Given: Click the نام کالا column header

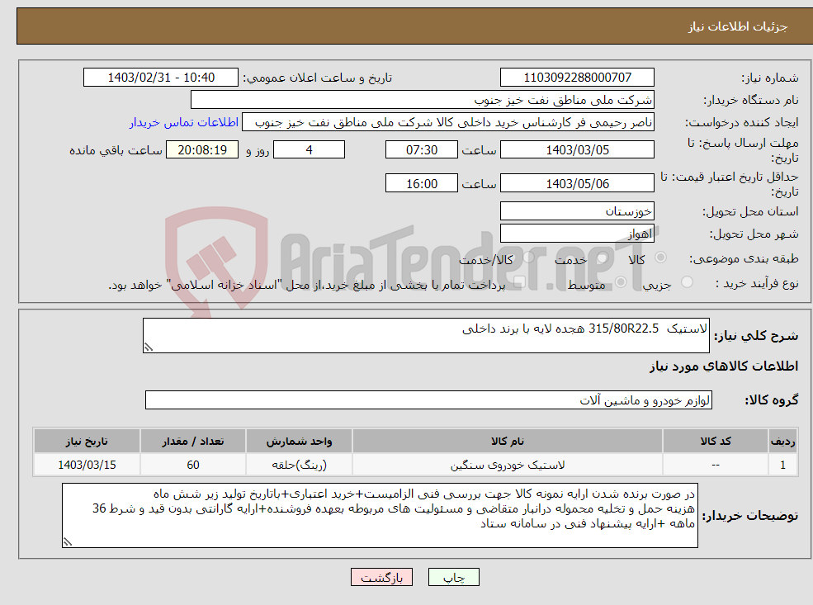Looking at the screenshot, I should click(508, 442).
